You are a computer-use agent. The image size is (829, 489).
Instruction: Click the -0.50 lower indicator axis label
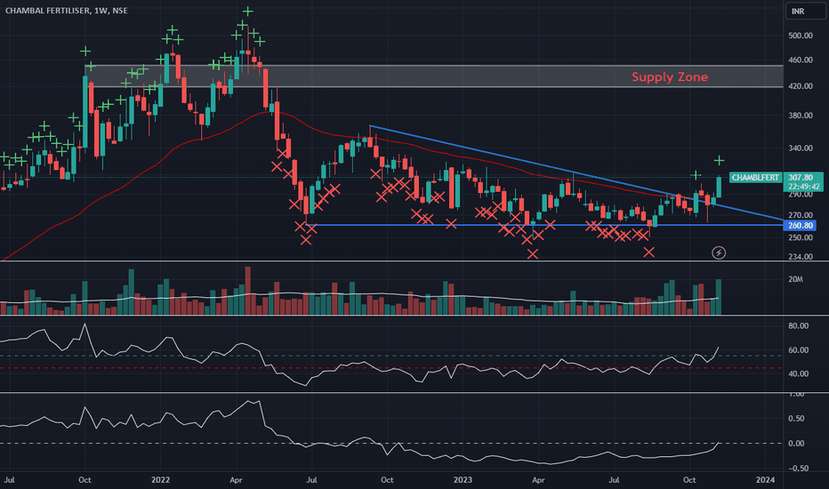(x=799, y=469)
